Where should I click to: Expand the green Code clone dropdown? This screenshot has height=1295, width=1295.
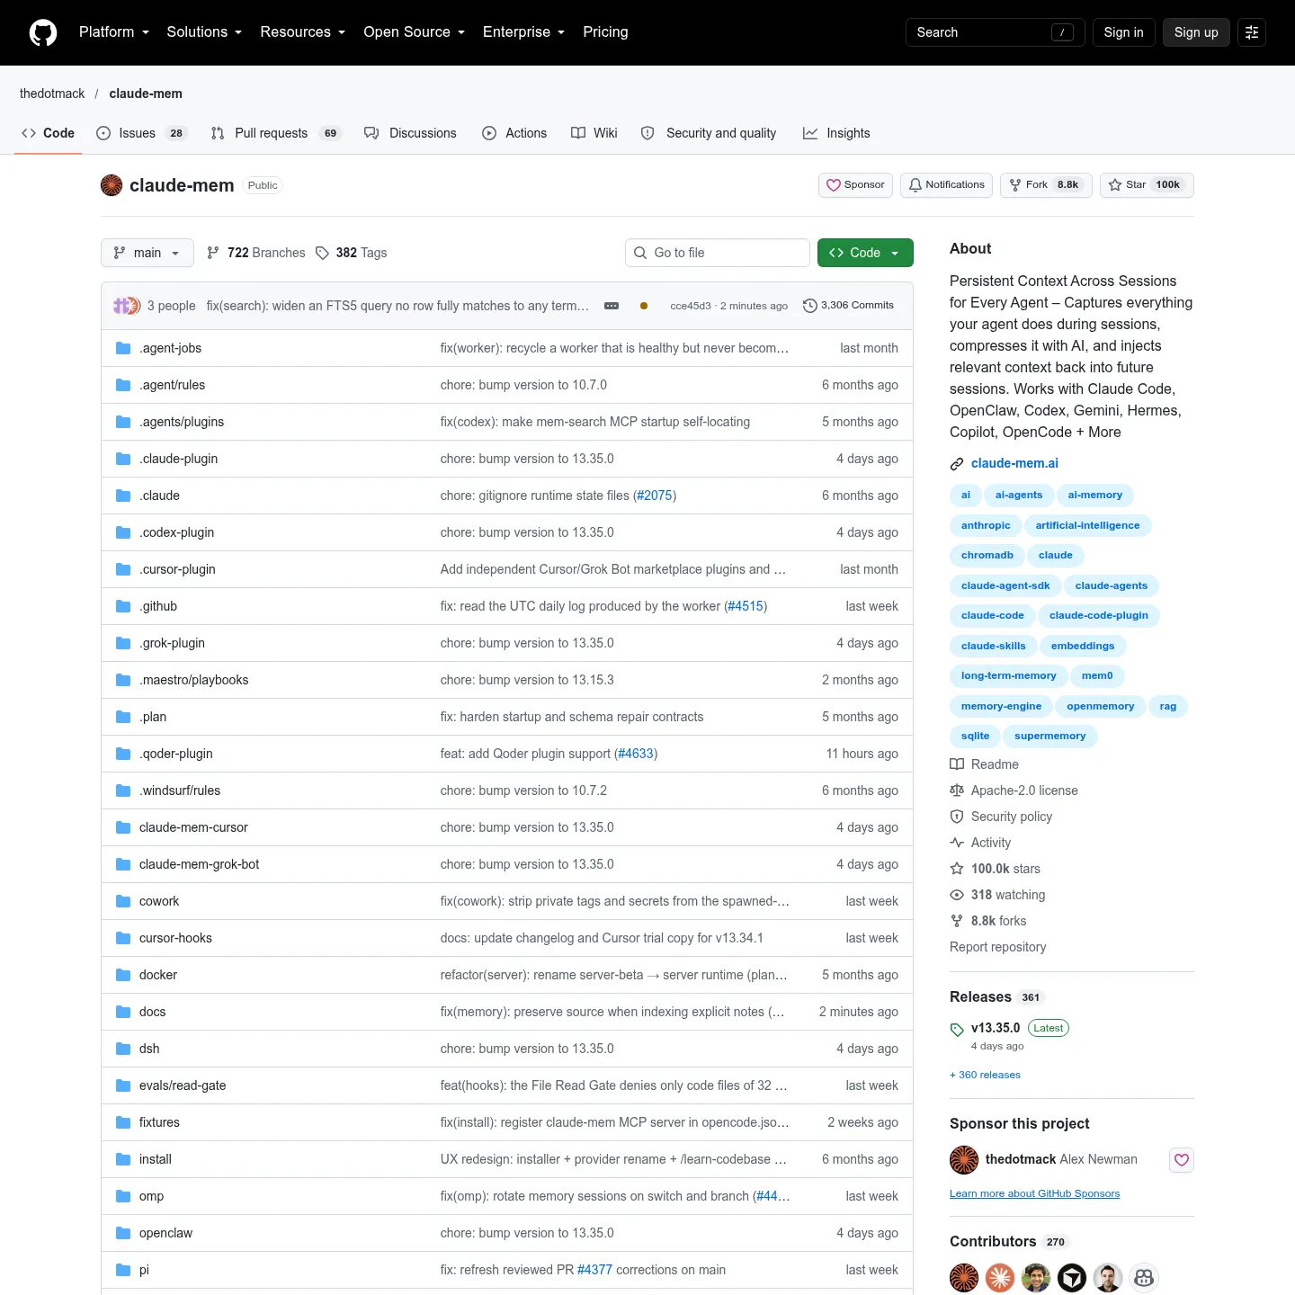[865, 253]
